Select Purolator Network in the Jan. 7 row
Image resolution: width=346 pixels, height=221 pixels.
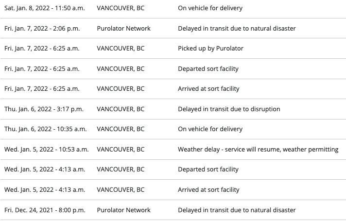[123, 28]
